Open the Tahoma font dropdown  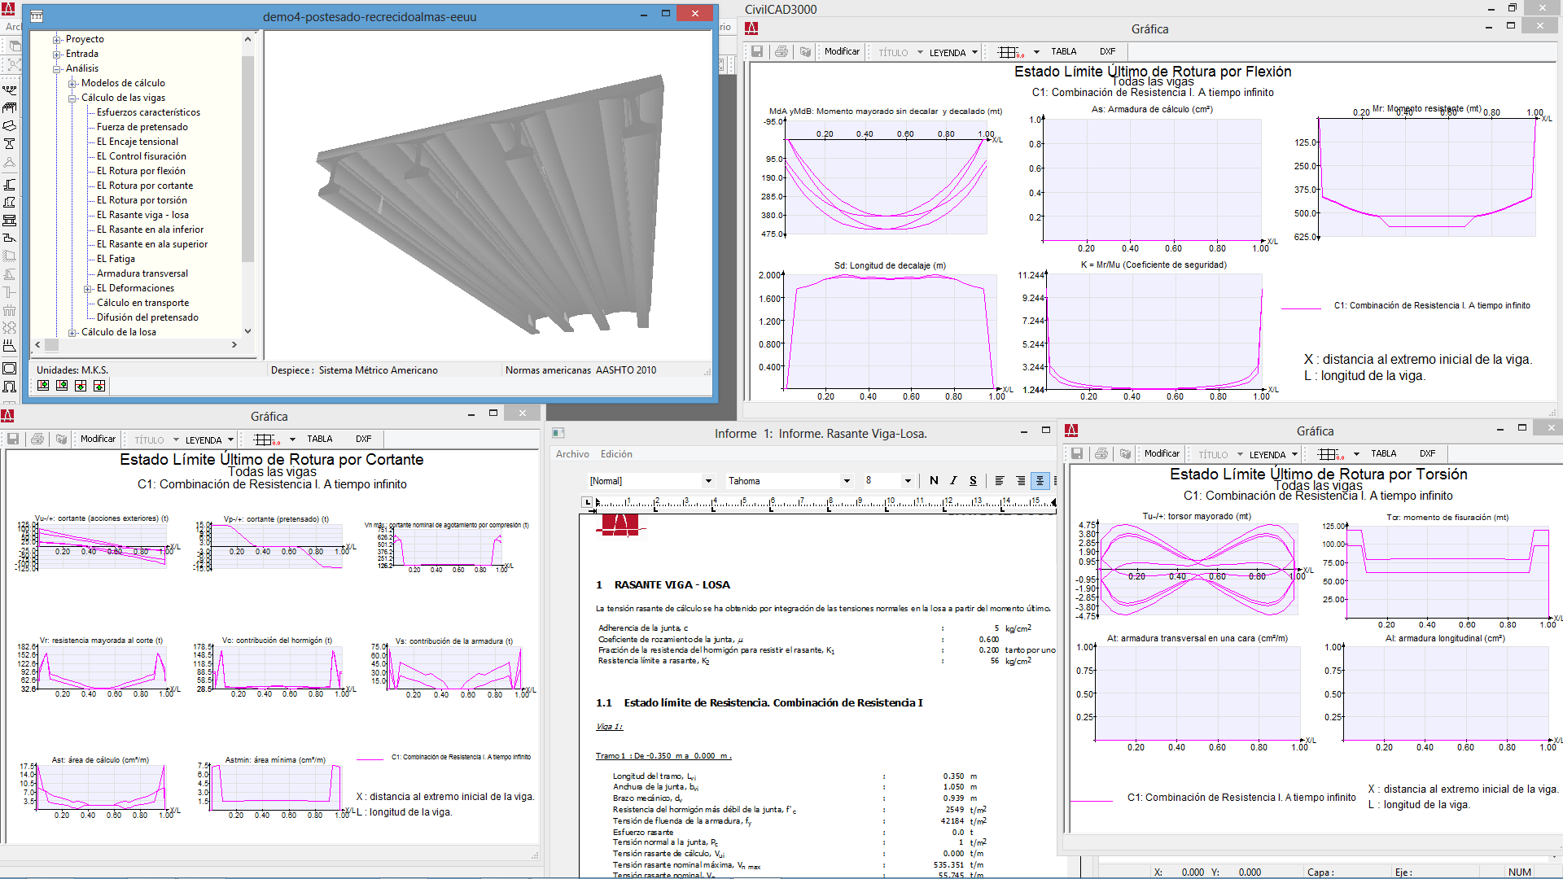click(847, 481)
